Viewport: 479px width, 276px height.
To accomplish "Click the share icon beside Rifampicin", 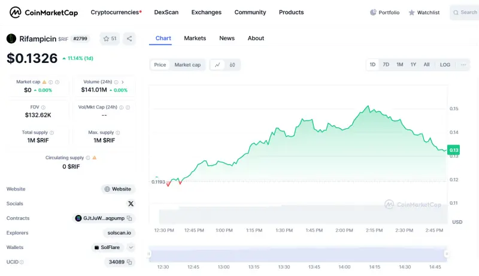I will [x=129, y=38].
